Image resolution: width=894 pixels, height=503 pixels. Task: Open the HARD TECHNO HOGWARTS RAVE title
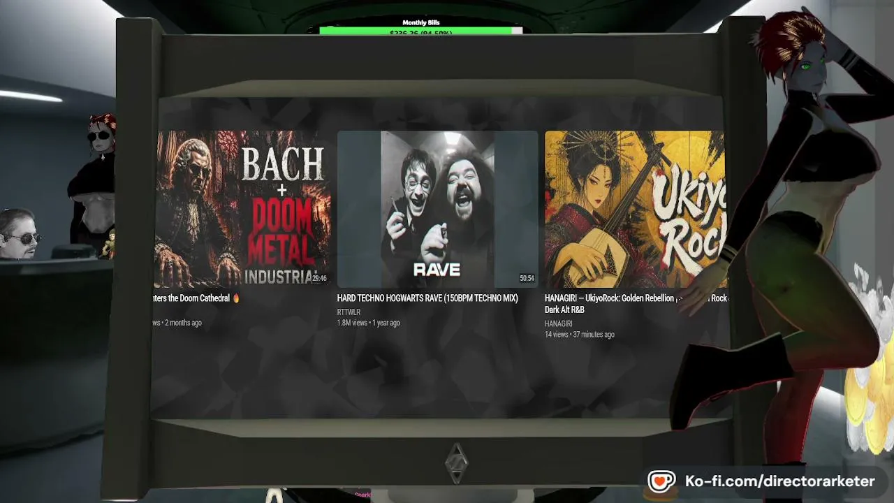click(x=427, y=298)
